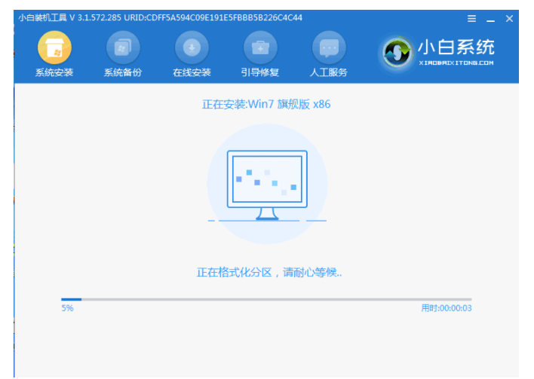The image size is (534, 379).
Task: Click the 正在格式化分区 status message
Action: coord(269,272)
